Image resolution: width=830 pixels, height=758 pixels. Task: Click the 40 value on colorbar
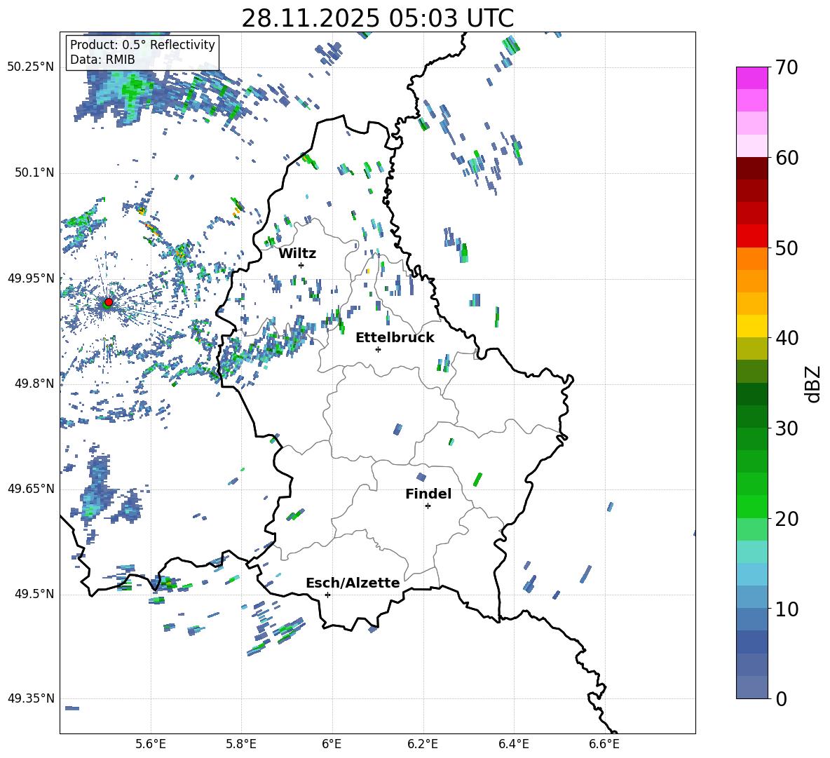pyautogui.click(x=786, y=338)
